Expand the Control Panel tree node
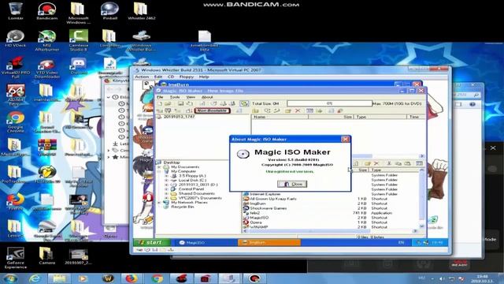Viewport: 504px width, 284px height. click(x=166, y=189)
